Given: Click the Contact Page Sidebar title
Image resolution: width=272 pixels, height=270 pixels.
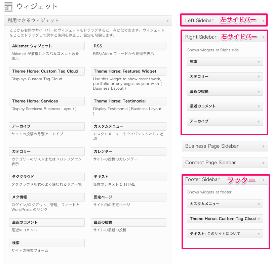Looking at the screenshot, I should click(210, 163).
